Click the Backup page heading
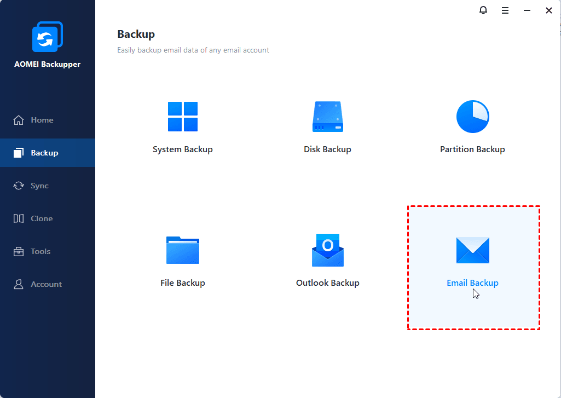The width and height of the screenshot is (561, 398). pyautogui.click(x=136, y=34)
